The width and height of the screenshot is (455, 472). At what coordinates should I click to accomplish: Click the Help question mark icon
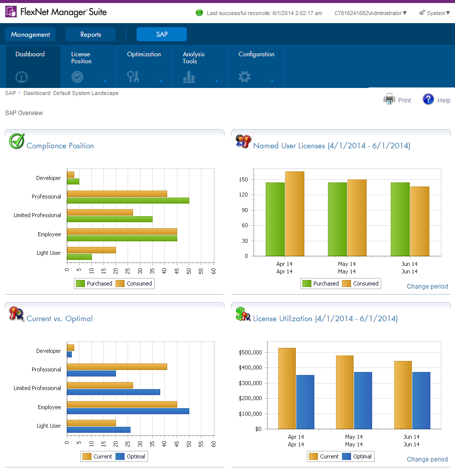(428, 99)
